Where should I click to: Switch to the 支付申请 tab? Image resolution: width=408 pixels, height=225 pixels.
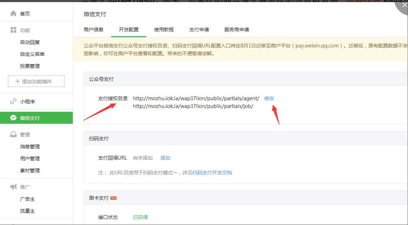(199, 30)
